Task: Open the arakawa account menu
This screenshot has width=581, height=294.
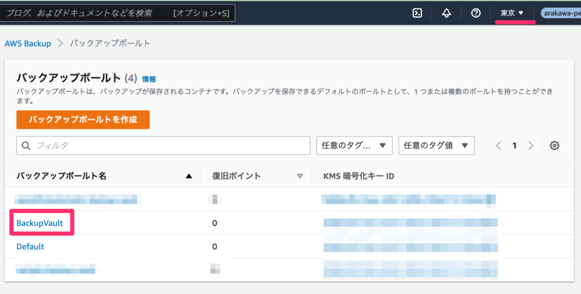Action: (x=560, y=13)
